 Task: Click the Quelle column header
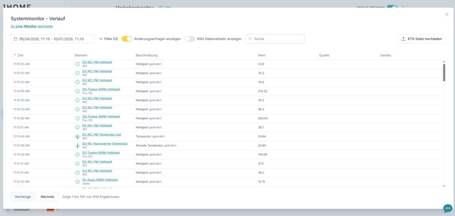(x=324, y=55)
